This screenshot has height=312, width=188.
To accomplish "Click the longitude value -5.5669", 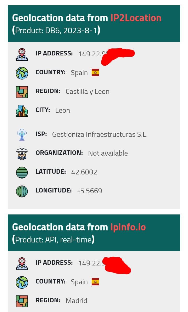I will point(90,191).
